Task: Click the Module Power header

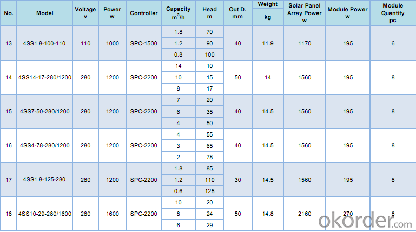Action: coord(347,13)
